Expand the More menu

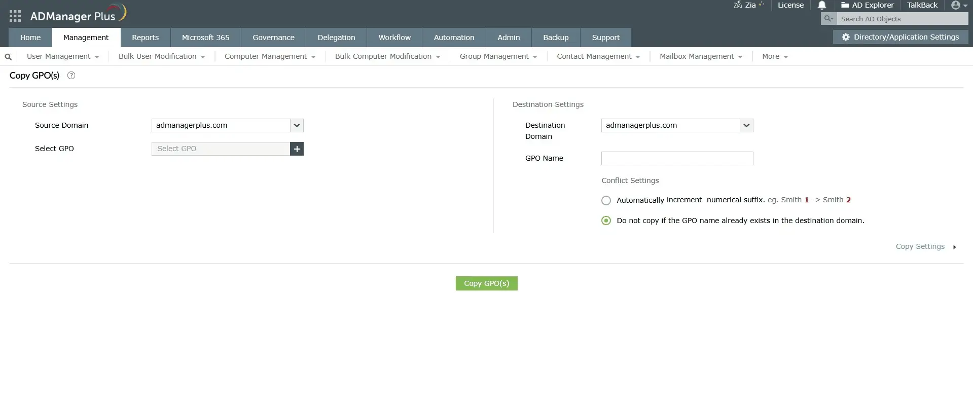coord(775,56)
